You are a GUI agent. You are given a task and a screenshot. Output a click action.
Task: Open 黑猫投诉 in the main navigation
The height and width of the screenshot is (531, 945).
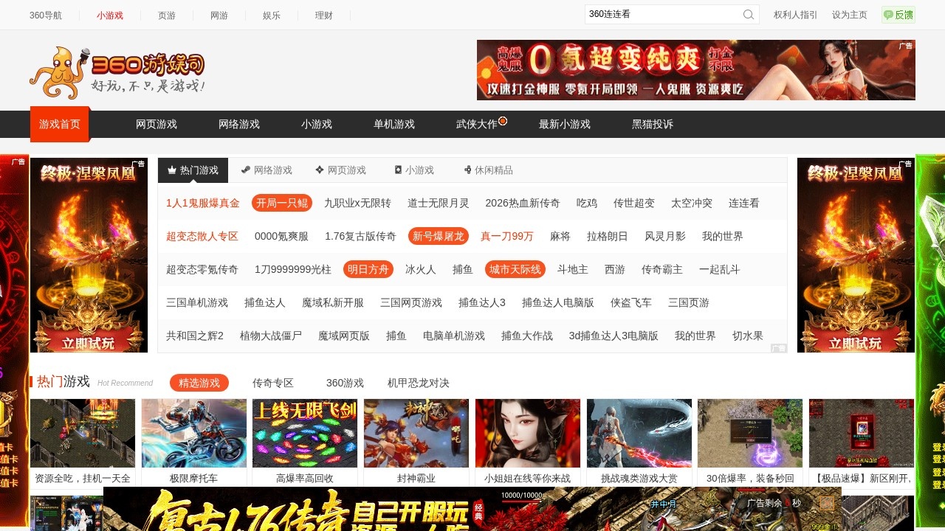pos(653,125)
